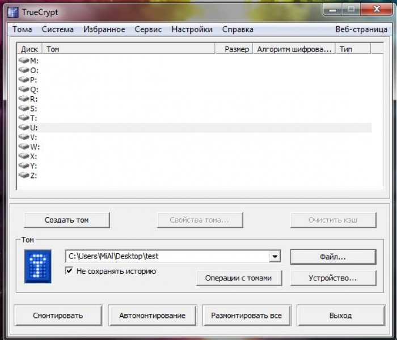Click the Создать том button
This screenshot has width=397, height=340.
67,220
